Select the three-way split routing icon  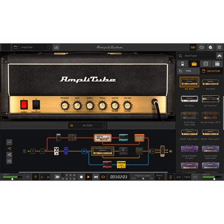tap(9, 155)
